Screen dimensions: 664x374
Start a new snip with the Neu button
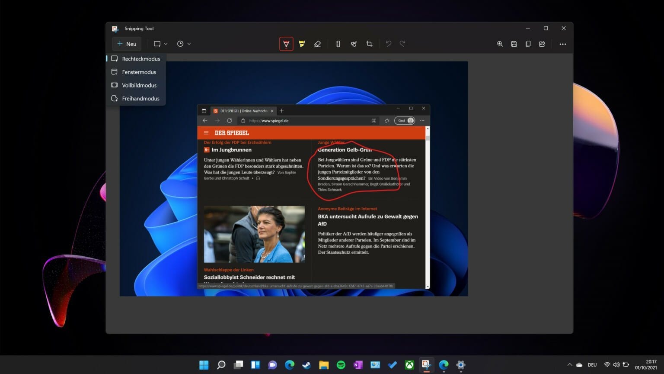tap(127, 44)
